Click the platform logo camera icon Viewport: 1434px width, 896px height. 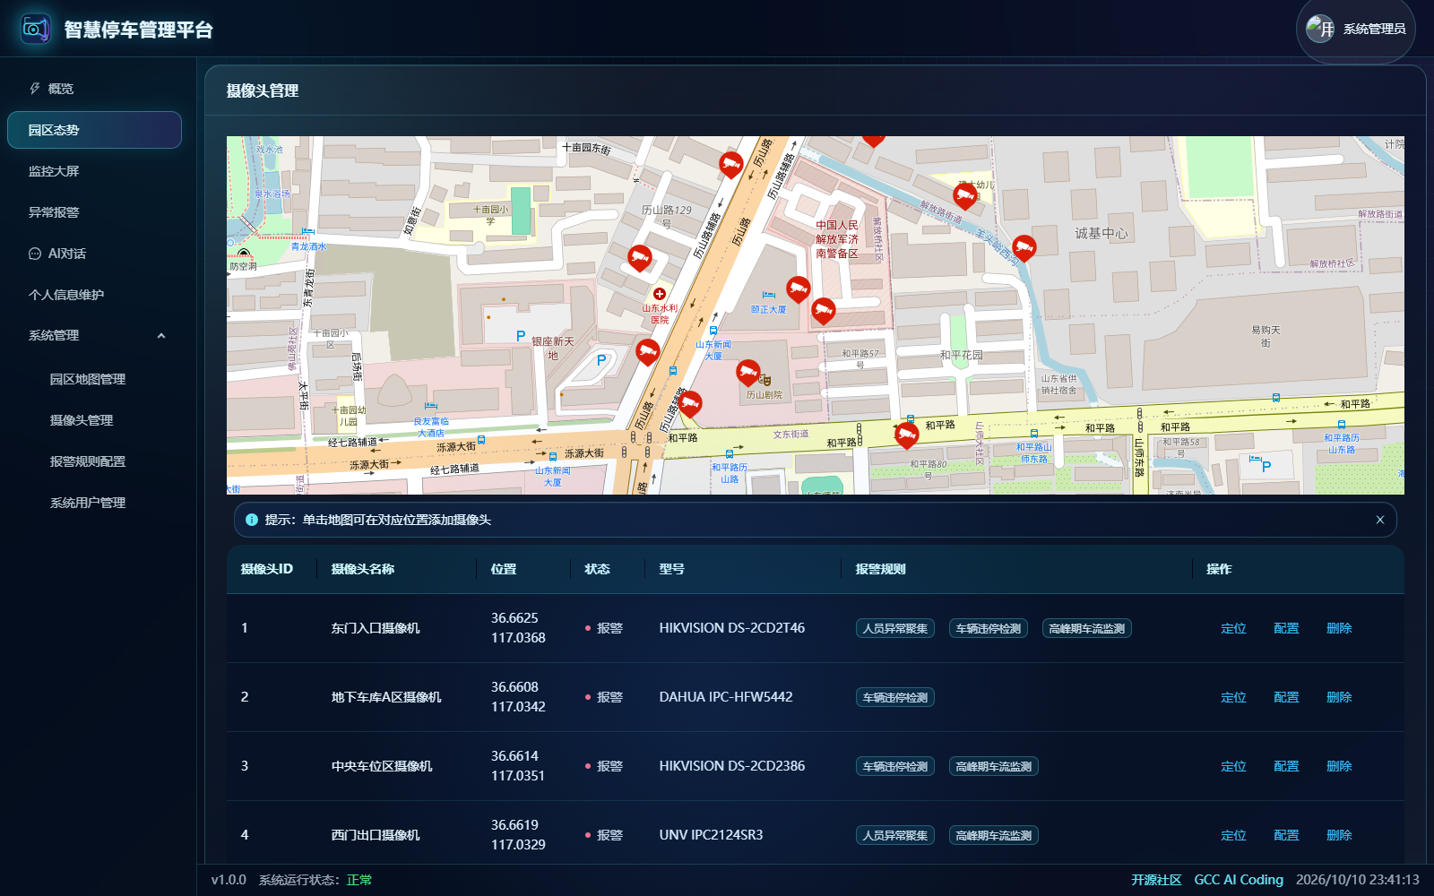[x=36, y=29]
